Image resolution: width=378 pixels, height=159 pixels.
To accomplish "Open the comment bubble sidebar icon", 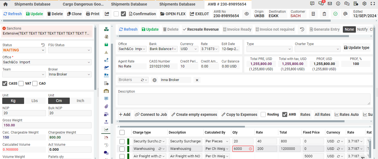I will coord(106,98).
